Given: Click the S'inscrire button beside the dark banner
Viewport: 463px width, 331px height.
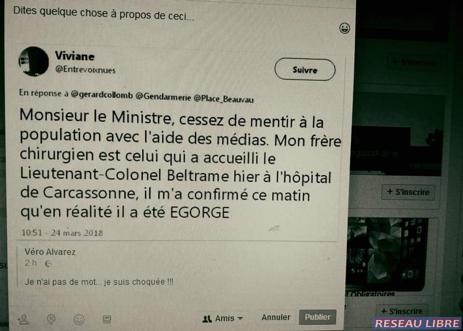Looking at the screenshot, I should pyautogui.click(x=408, y=192).
